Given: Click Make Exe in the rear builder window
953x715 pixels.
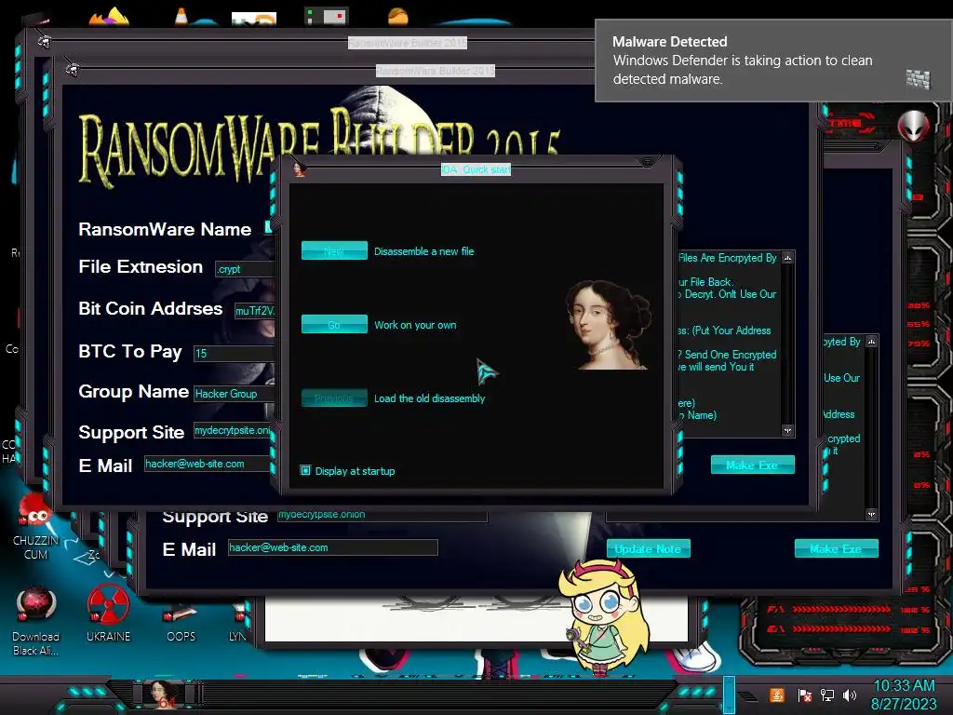Looking at the screenshot, I should tap(837, 548).
